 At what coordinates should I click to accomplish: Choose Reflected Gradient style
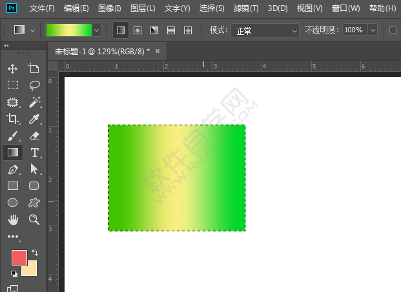click(171, 30)
